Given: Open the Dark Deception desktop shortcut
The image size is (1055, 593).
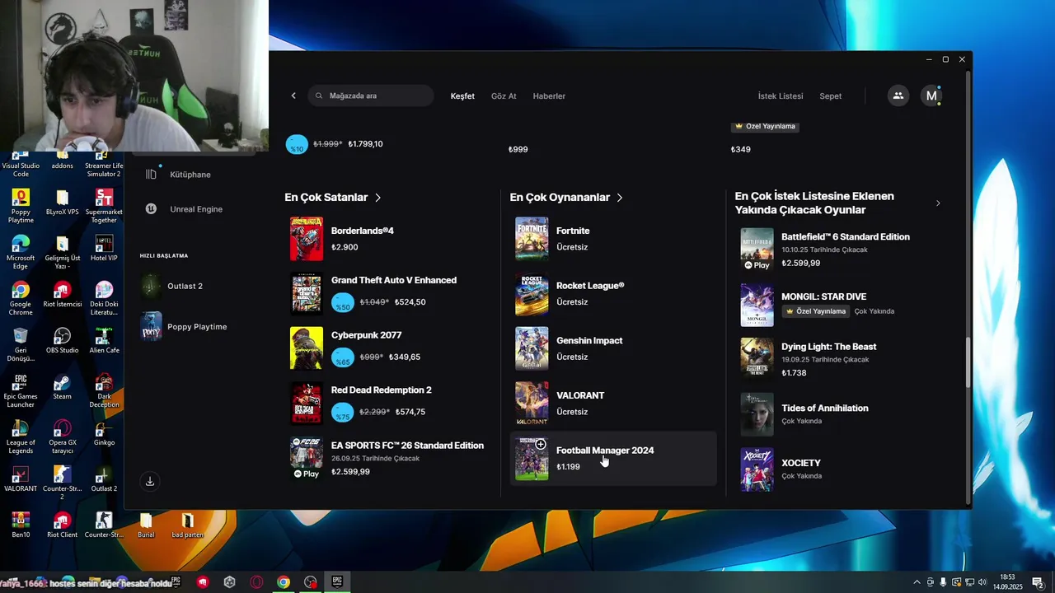Looking at the screenshot, I should click(104, 392).
